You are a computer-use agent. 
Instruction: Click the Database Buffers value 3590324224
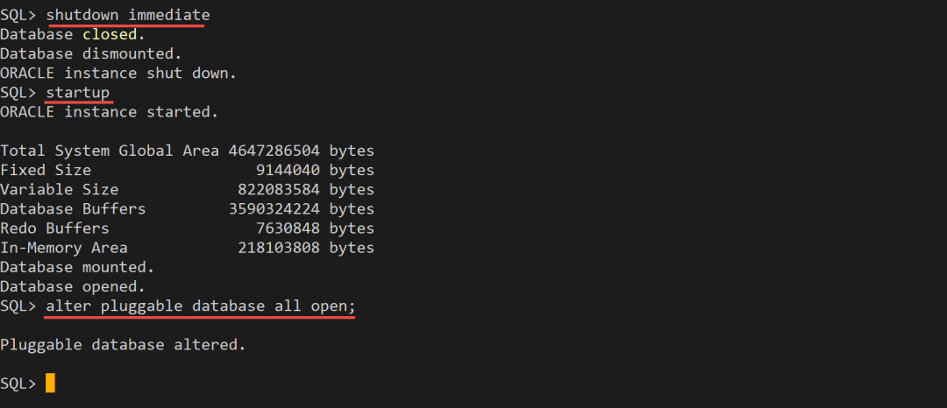click(274, 209)
